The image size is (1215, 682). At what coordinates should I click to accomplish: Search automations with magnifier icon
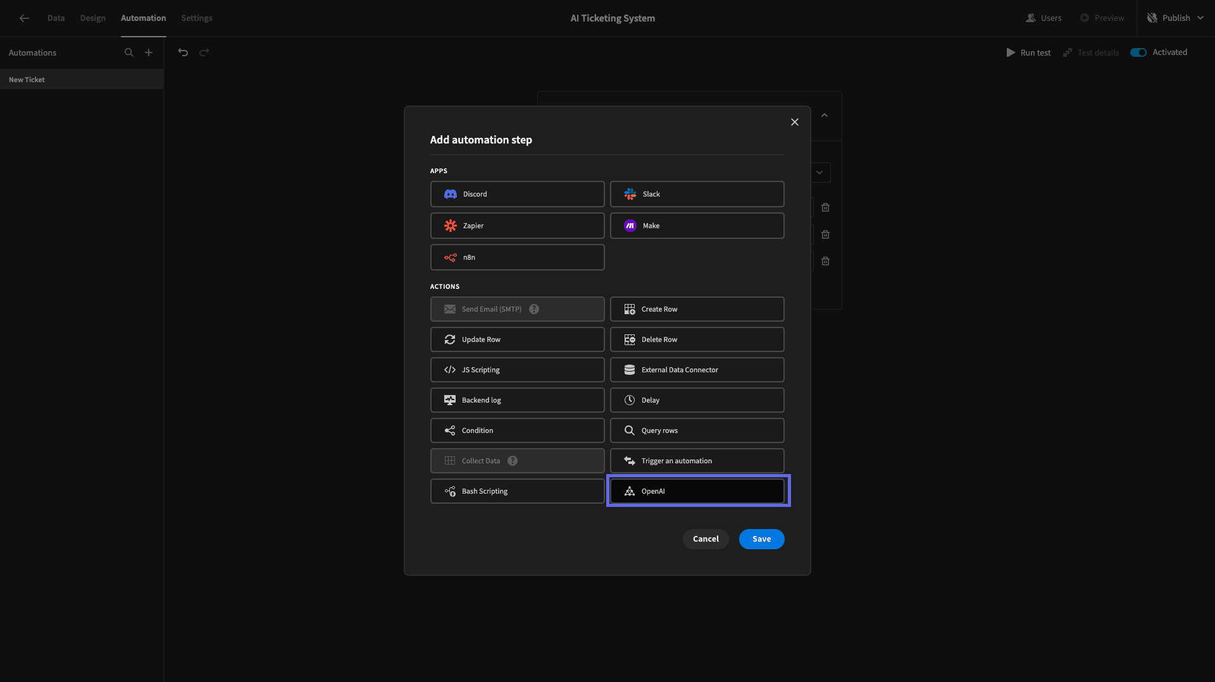point(128,52)
